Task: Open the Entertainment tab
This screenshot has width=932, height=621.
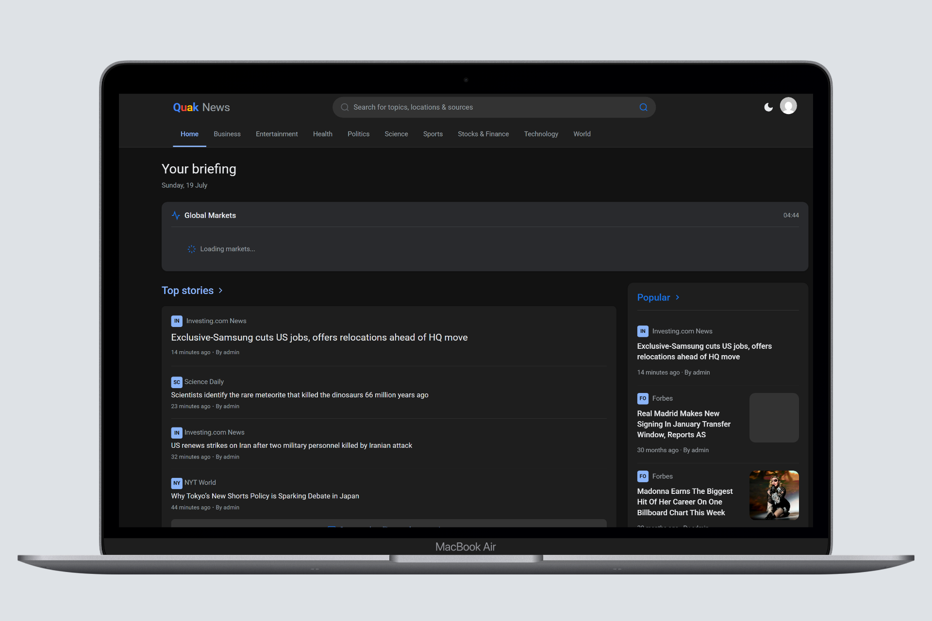Action: coord(277,134)
